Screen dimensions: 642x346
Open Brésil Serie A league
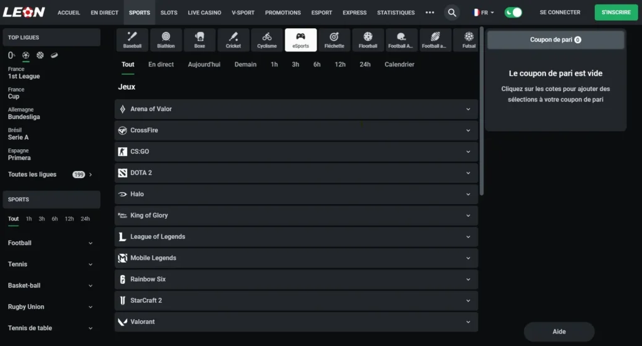tap(18, 134)
